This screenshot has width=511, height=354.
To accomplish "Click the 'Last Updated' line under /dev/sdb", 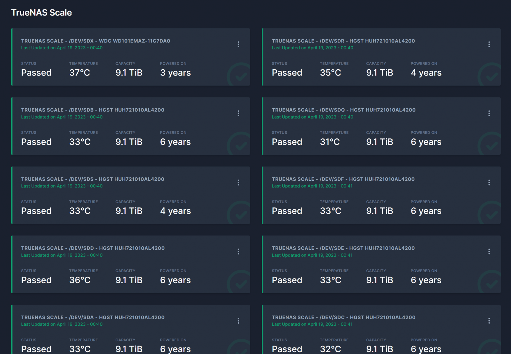I will pyautogui.click(x=62, y=117).
